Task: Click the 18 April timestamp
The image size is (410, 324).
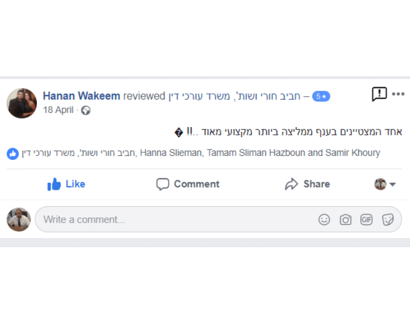Action: [x=58, y=110]
